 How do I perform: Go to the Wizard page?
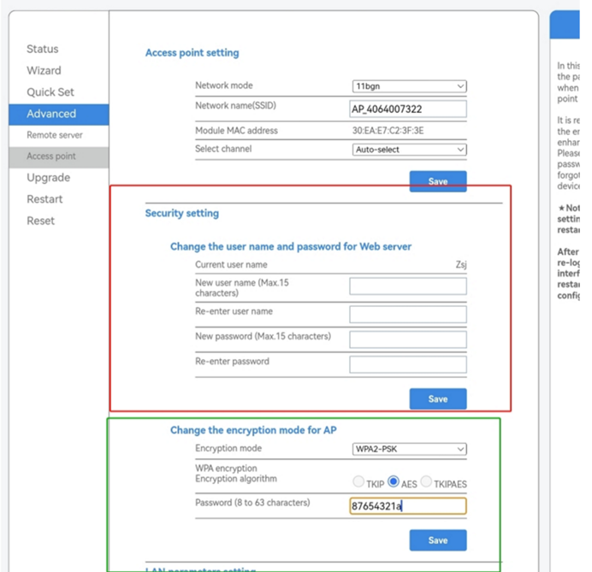44,71
